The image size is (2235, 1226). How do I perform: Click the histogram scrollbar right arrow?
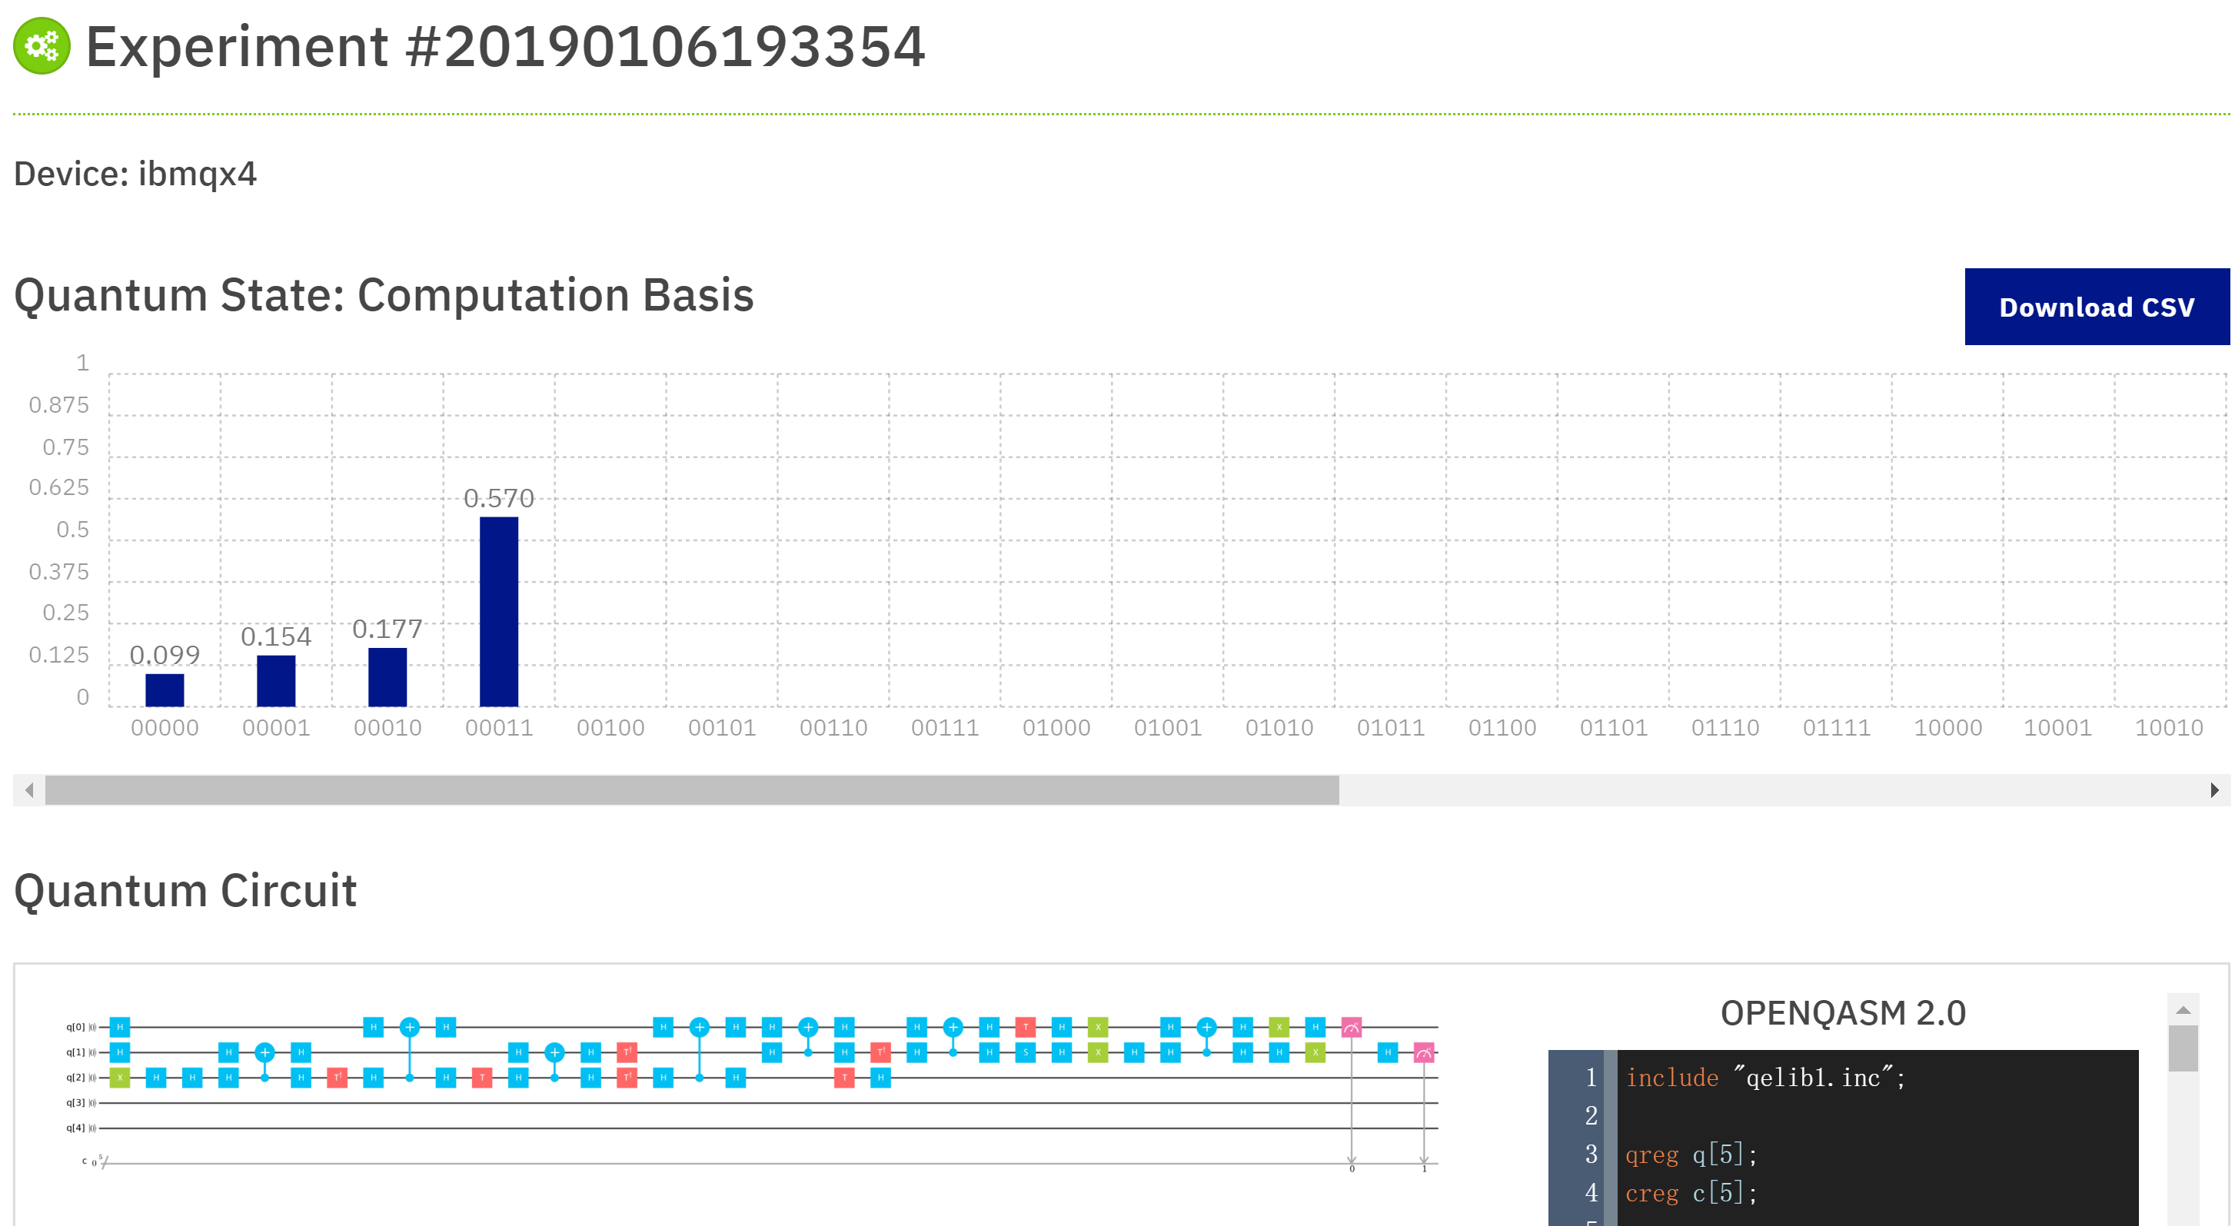[x=2213, y=790]
